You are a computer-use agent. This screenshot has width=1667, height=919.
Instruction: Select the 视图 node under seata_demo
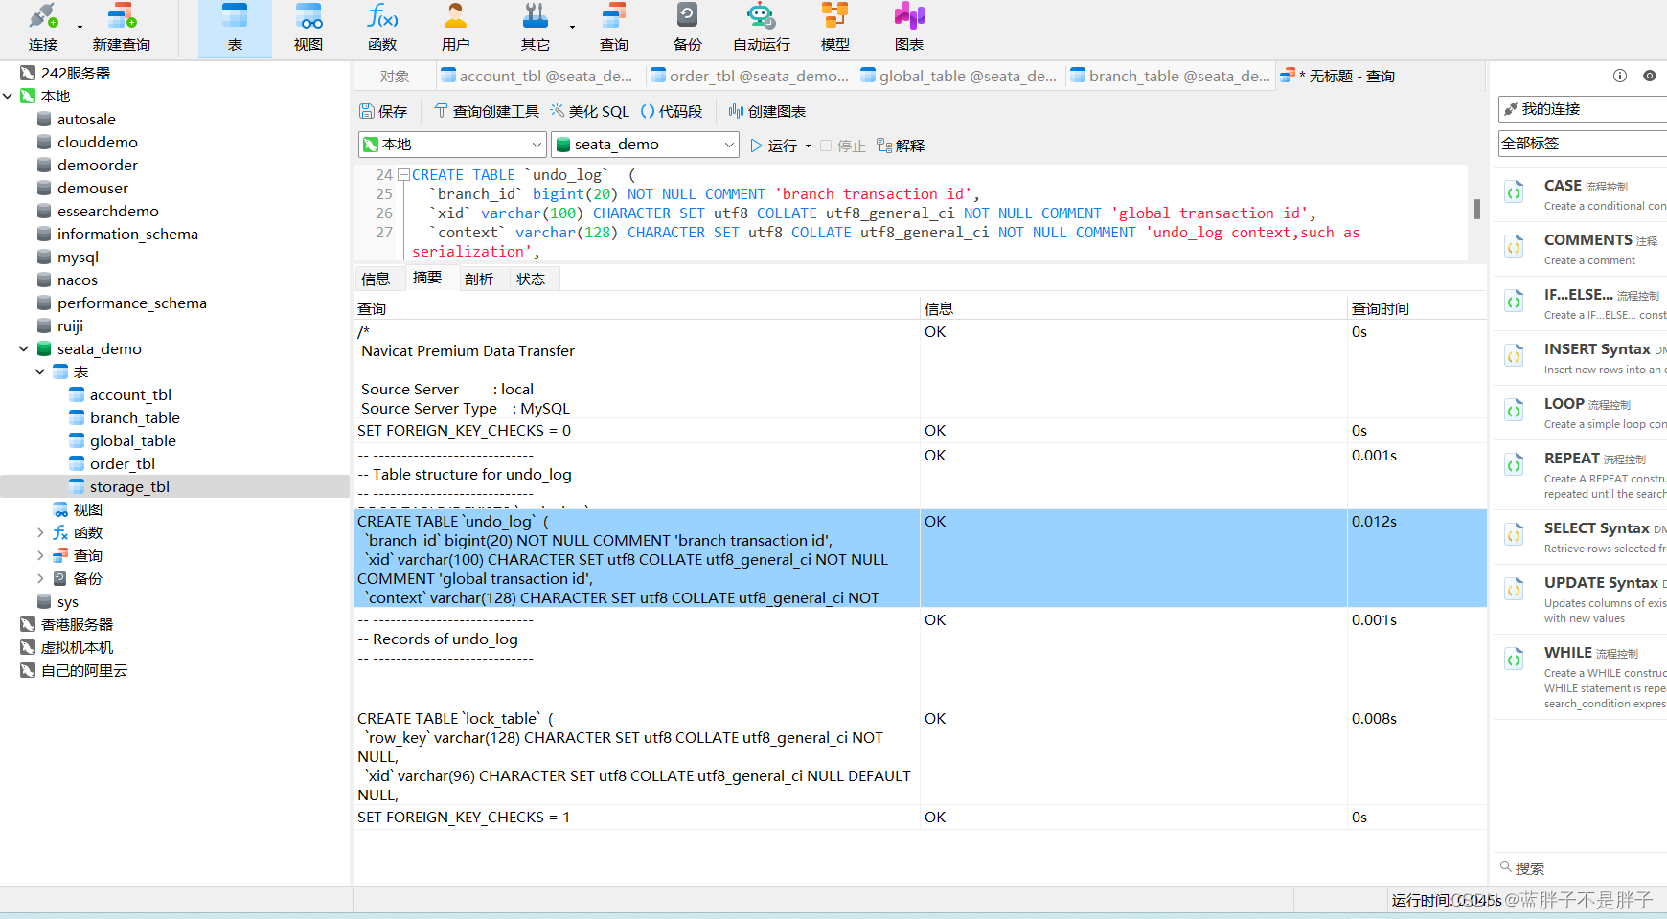point(87,509)
